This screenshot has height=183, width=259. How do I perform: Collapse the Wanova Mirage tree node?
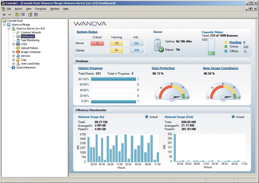pyautogui.click(x=4, y=25)
